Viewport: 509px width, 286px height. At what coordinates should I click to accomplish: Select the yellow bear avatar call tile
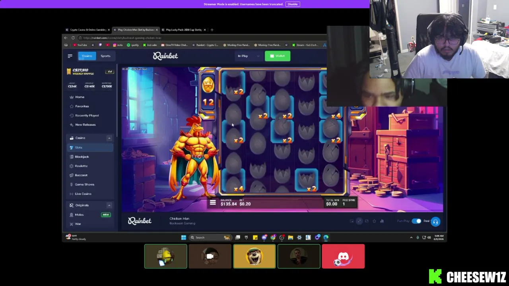coord(254,257)
